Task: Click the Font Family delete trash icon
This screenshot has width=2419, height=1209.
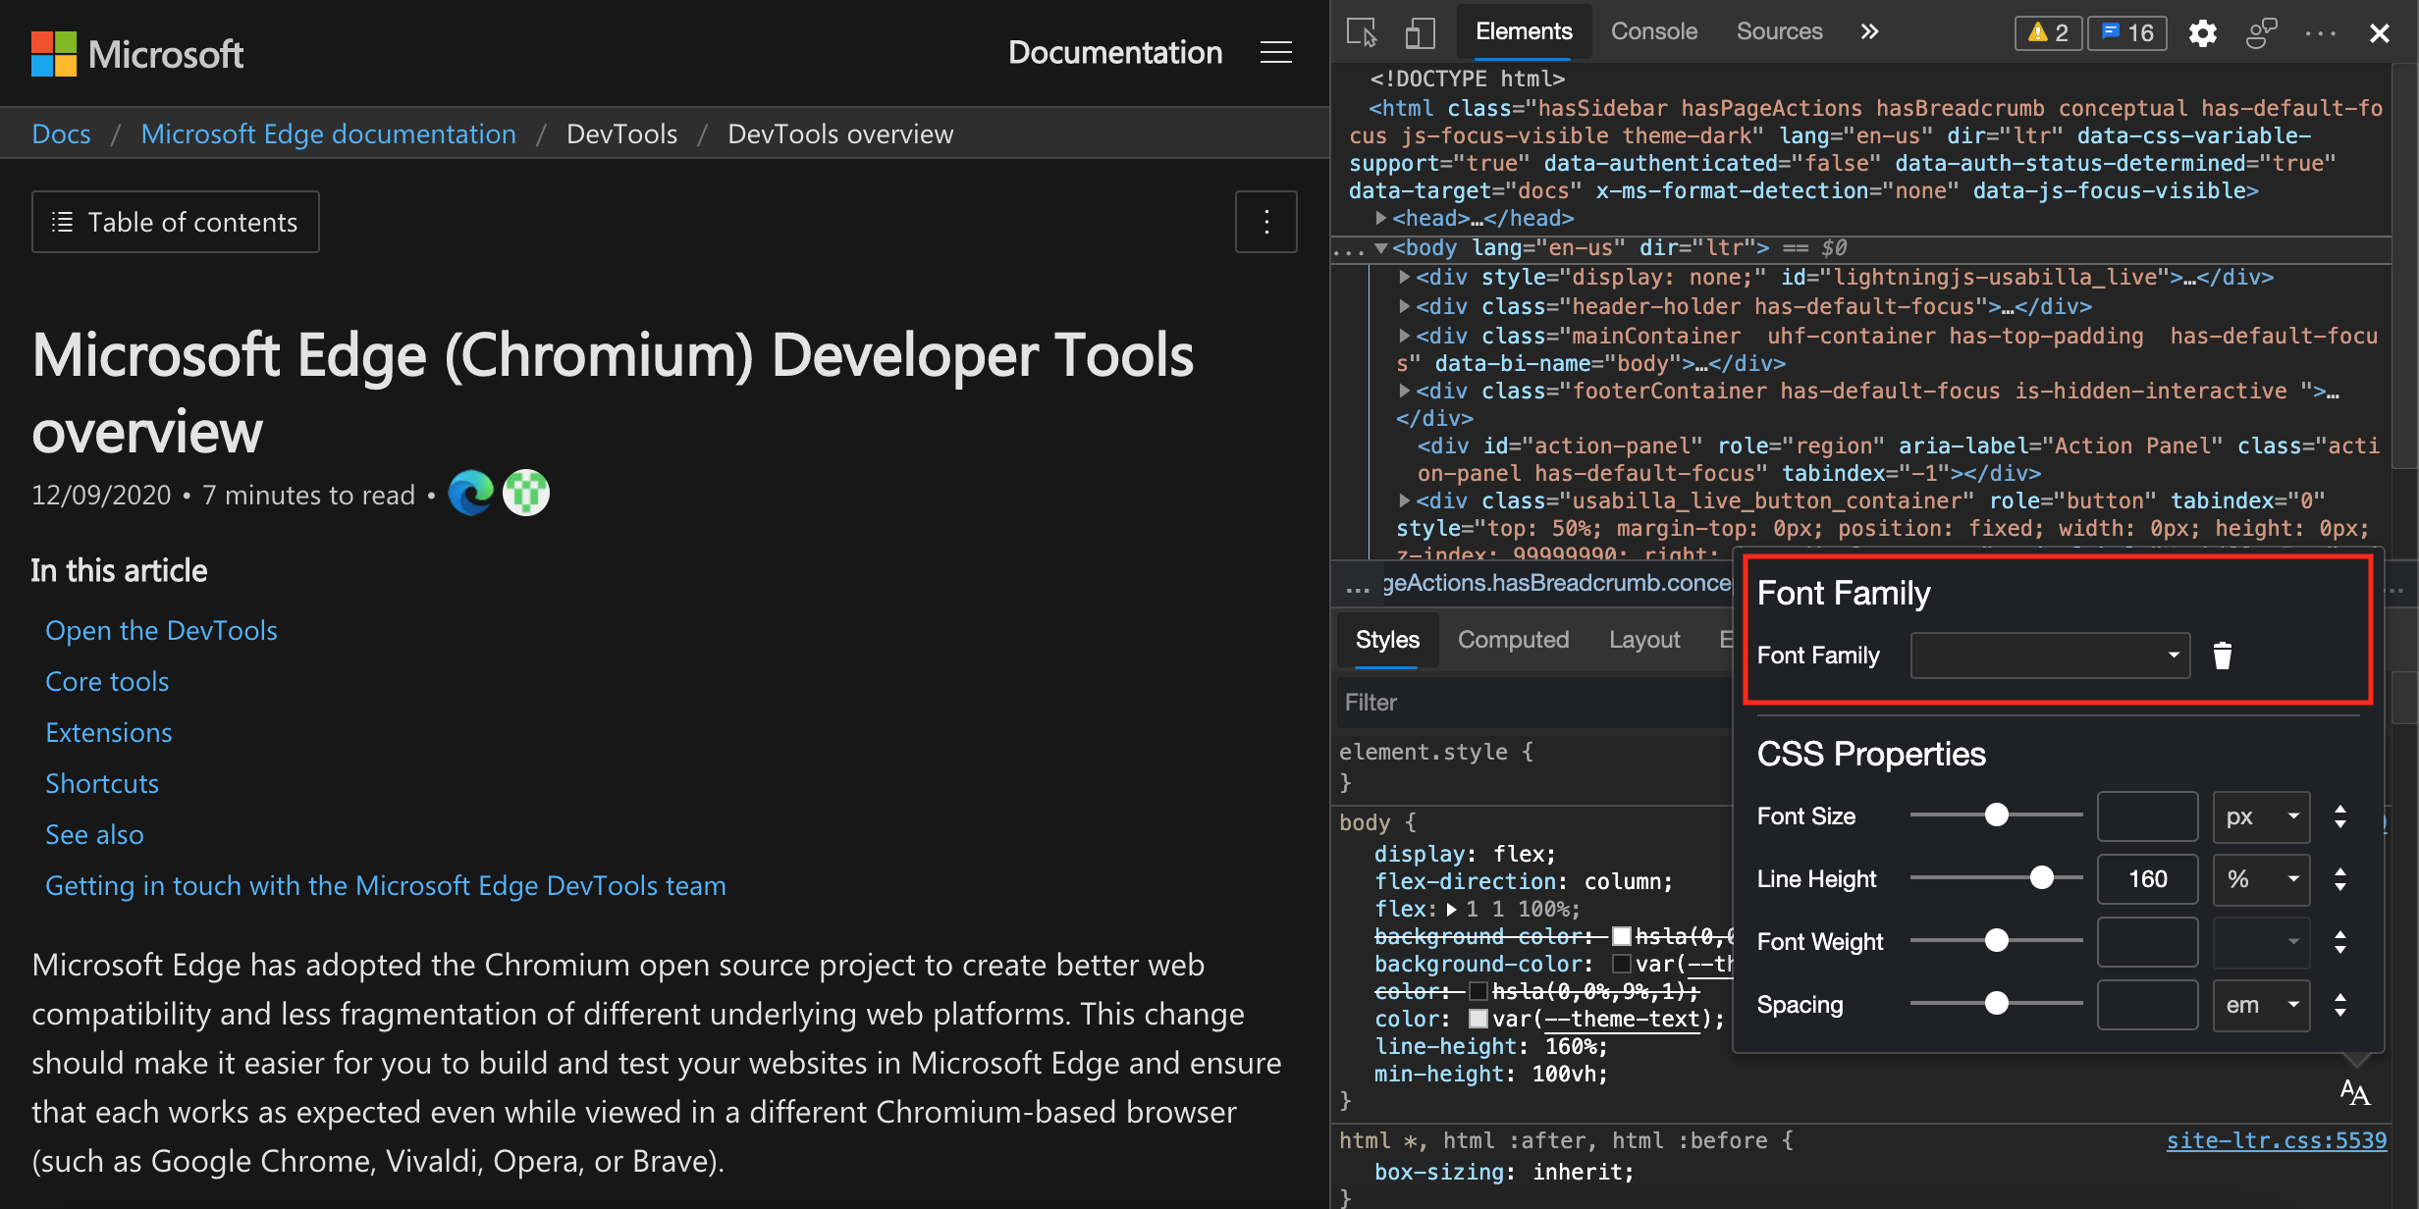Action: click(2223, 656)
